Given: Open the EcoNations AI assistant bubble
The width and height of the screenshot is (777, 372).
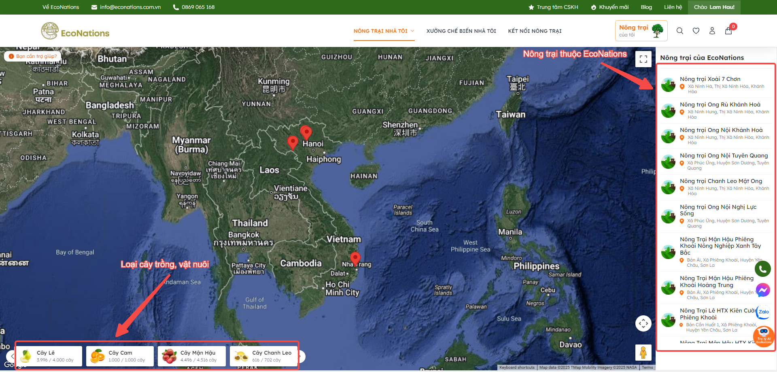Looking at the screenshot, I should pos(764,336).
